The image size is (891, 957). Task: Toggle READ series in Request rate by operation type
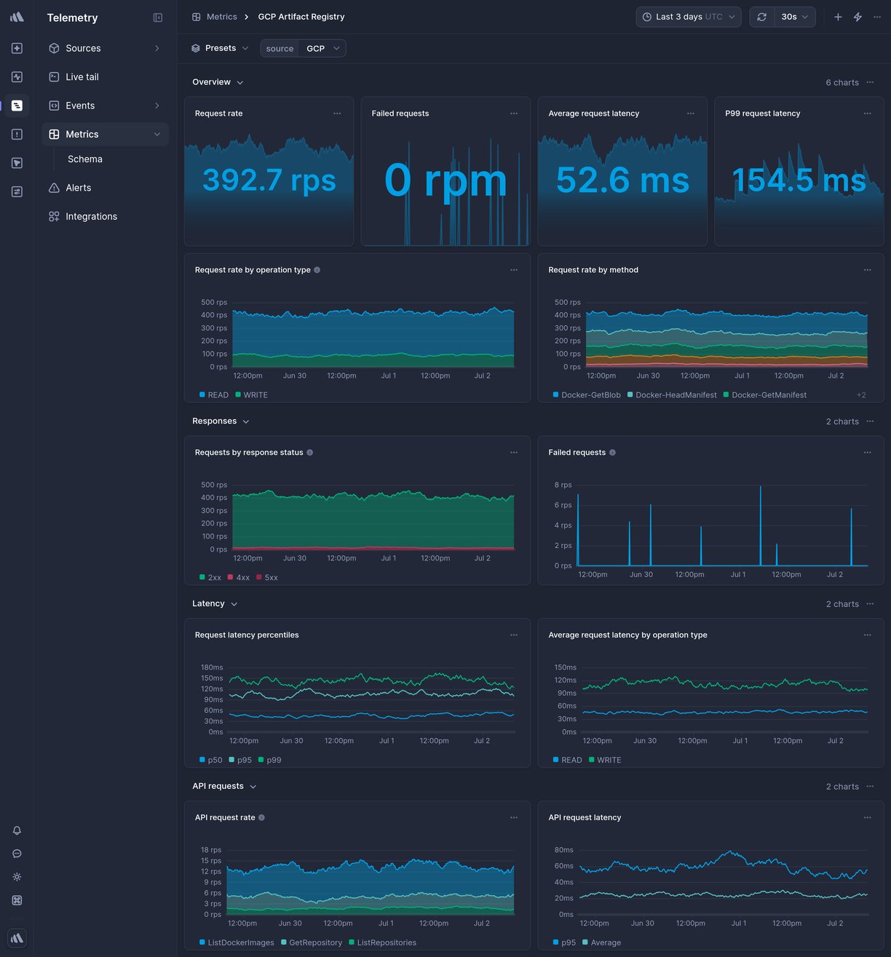[214, 395]
